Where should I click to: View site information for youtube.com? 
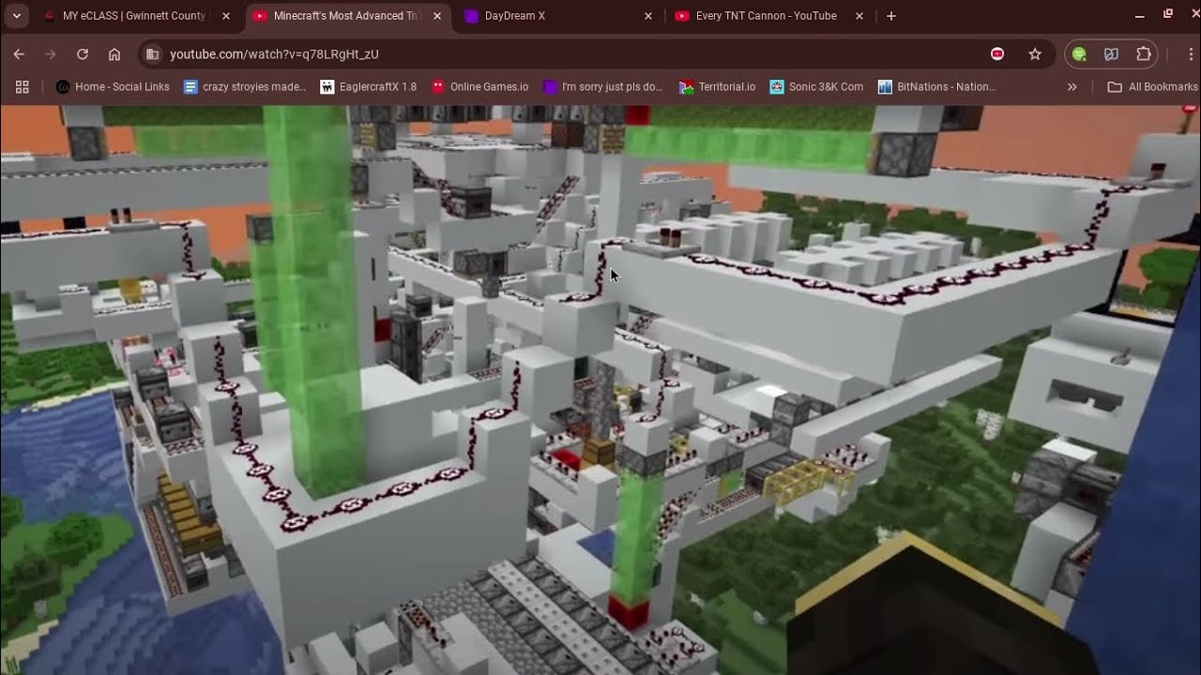coord(153,54)
